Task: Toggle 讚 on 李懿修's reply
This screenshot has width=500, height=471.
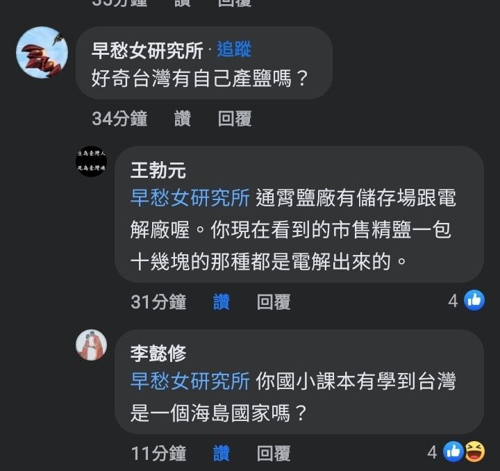Action: click(222, 453)
